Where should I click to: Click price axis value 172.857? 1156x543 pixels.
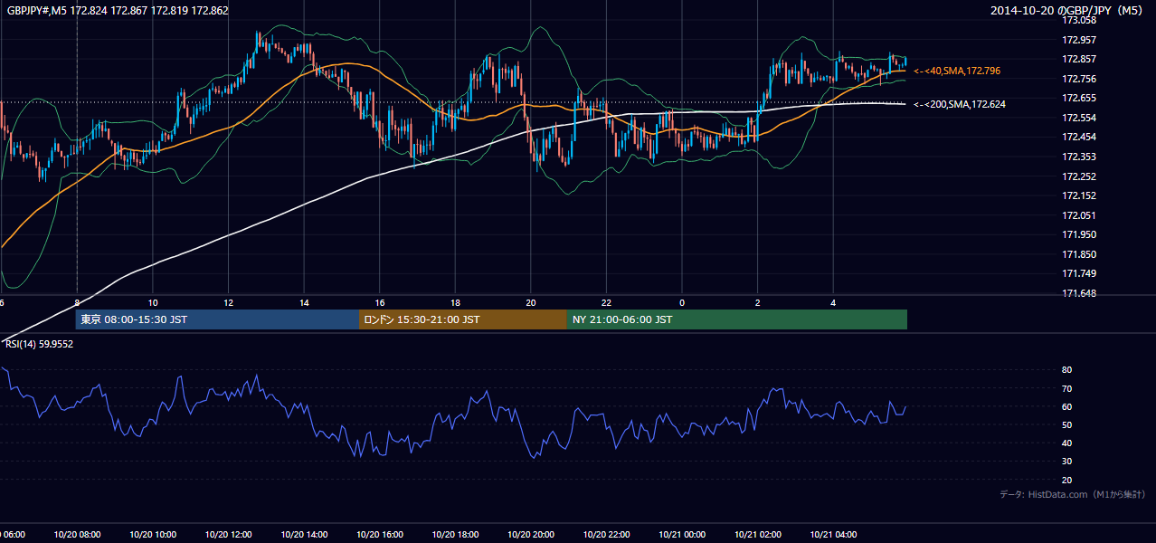(x=1079, y=60)
